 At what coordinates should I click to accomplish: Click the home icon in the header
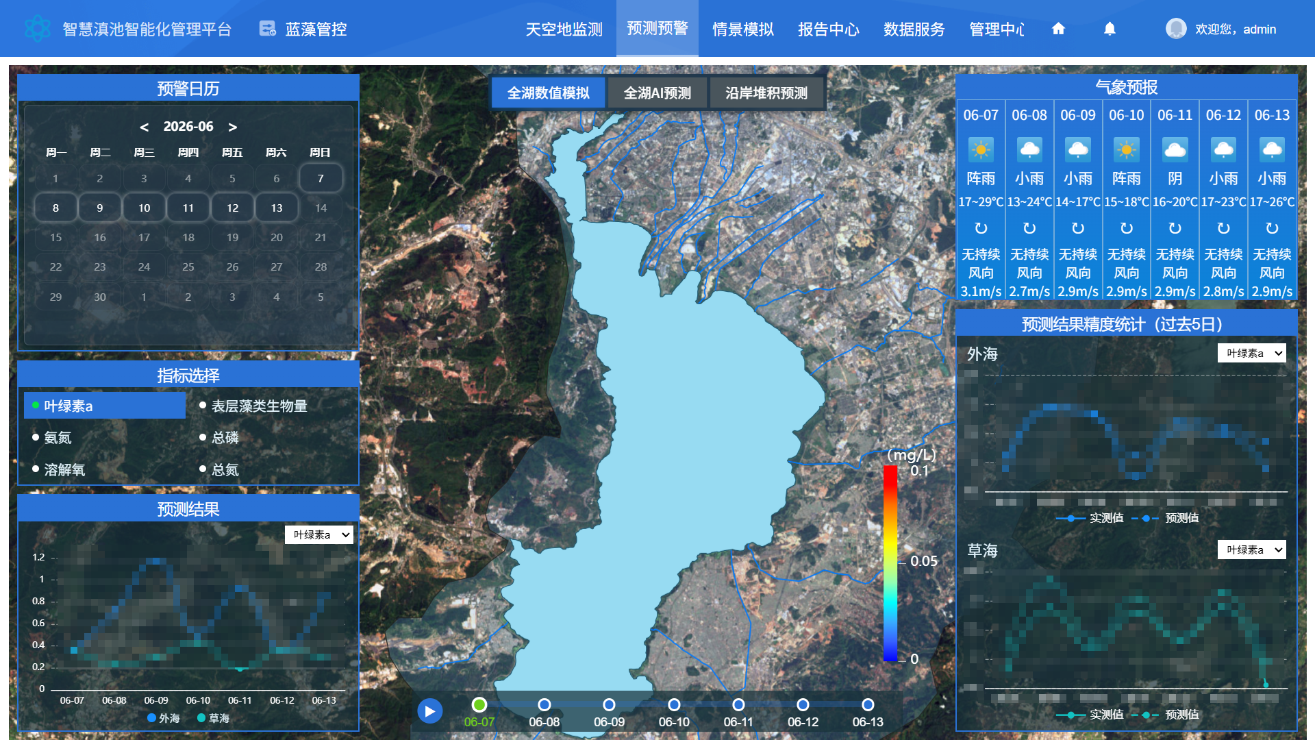coord(1058,29)
